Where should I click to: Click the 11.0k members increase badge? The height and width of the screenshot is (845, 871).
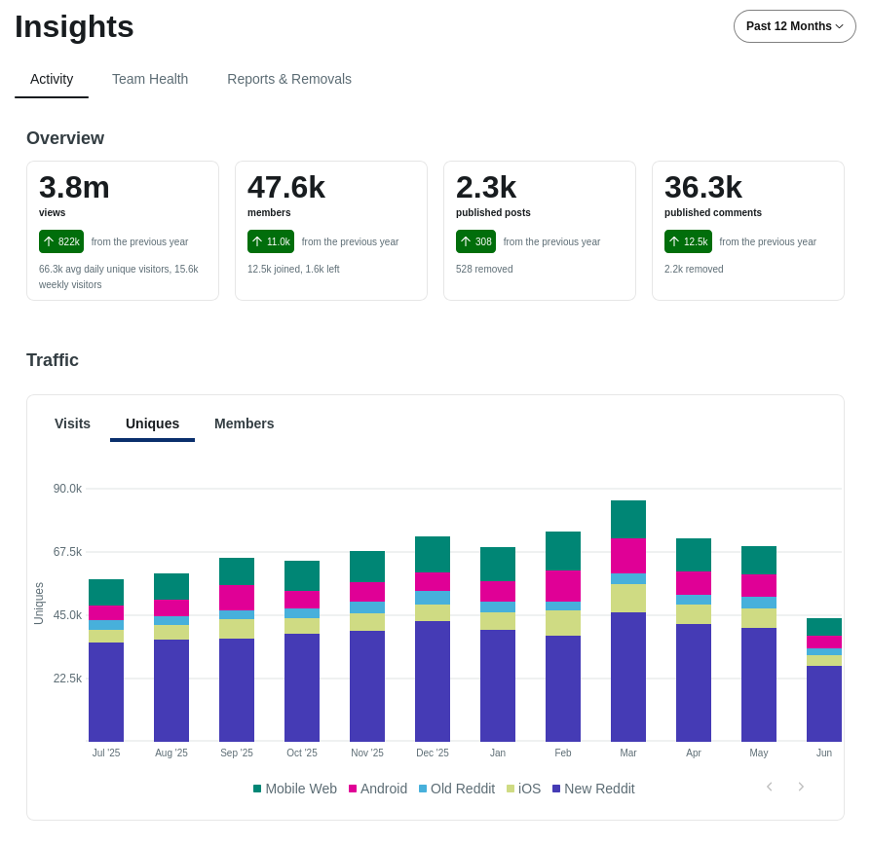click(271, 241)
